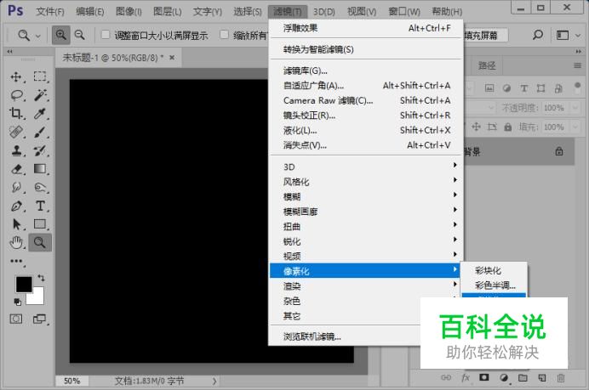
Task: Choose Camera Raw 滤镜 menu entry
Action: 367,100
